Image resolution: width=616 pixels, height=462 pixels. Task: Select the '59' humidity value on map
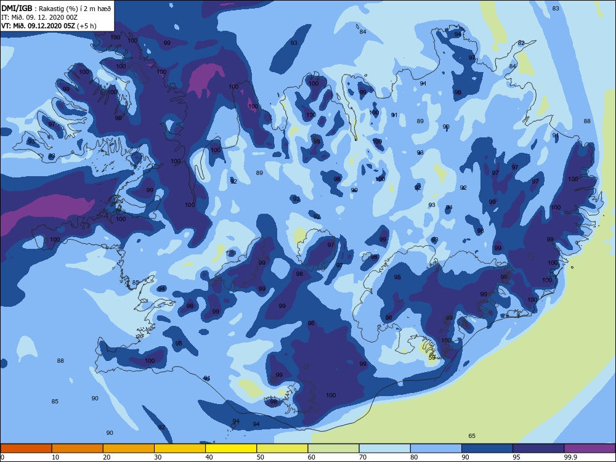point(432,358)
